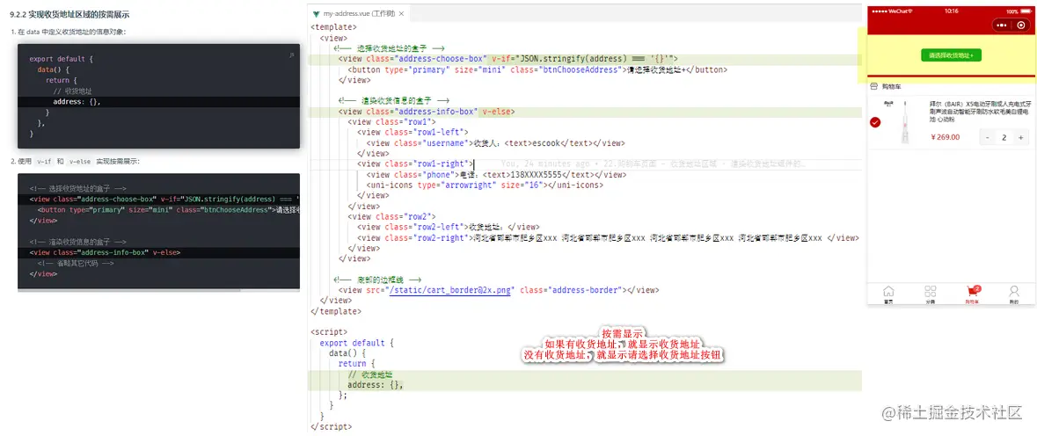Viewport: 1037px width, 436px height.
Task: Click the Vue file icon on the editor tab
Action: click(x=316, y=13)
